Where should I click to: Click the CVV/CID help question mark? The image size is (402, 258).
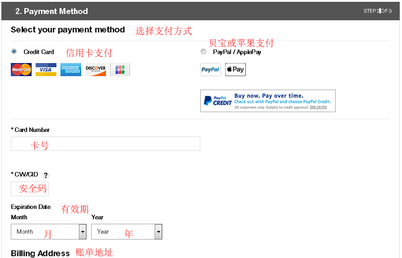(46, 175)
